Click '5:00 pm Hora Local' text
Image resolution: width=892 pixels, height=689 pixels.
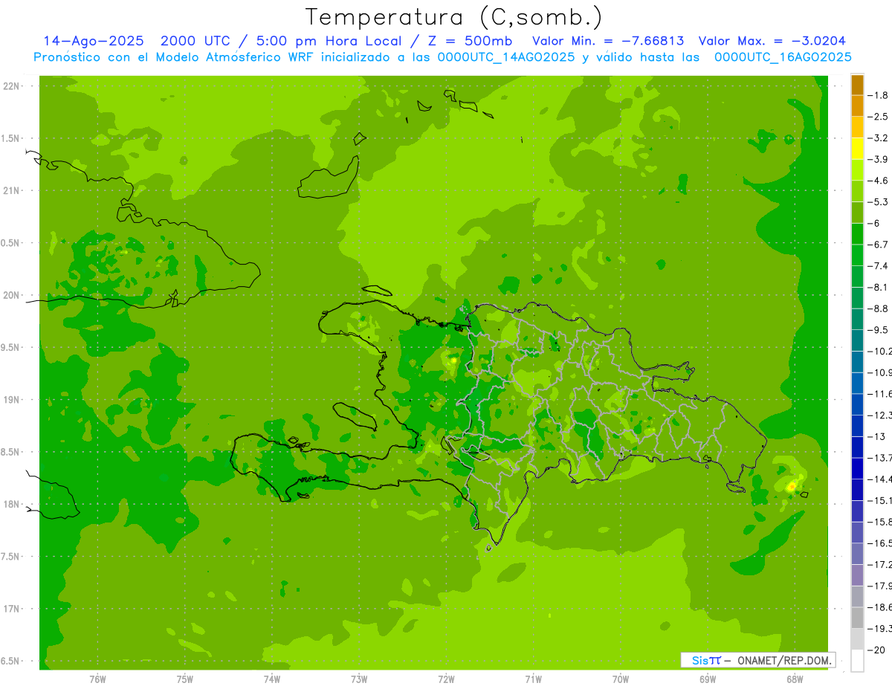(x=330, y=41)
